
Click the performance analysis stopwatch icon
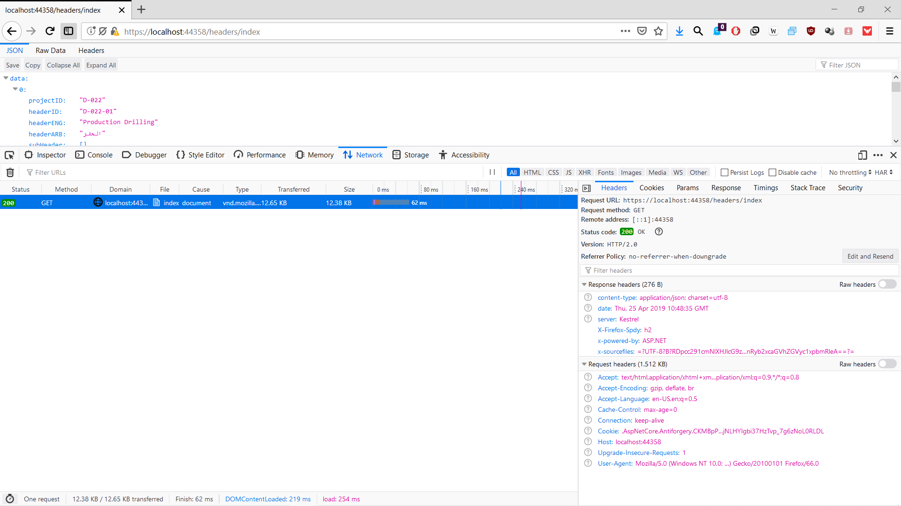pos(10,499)
